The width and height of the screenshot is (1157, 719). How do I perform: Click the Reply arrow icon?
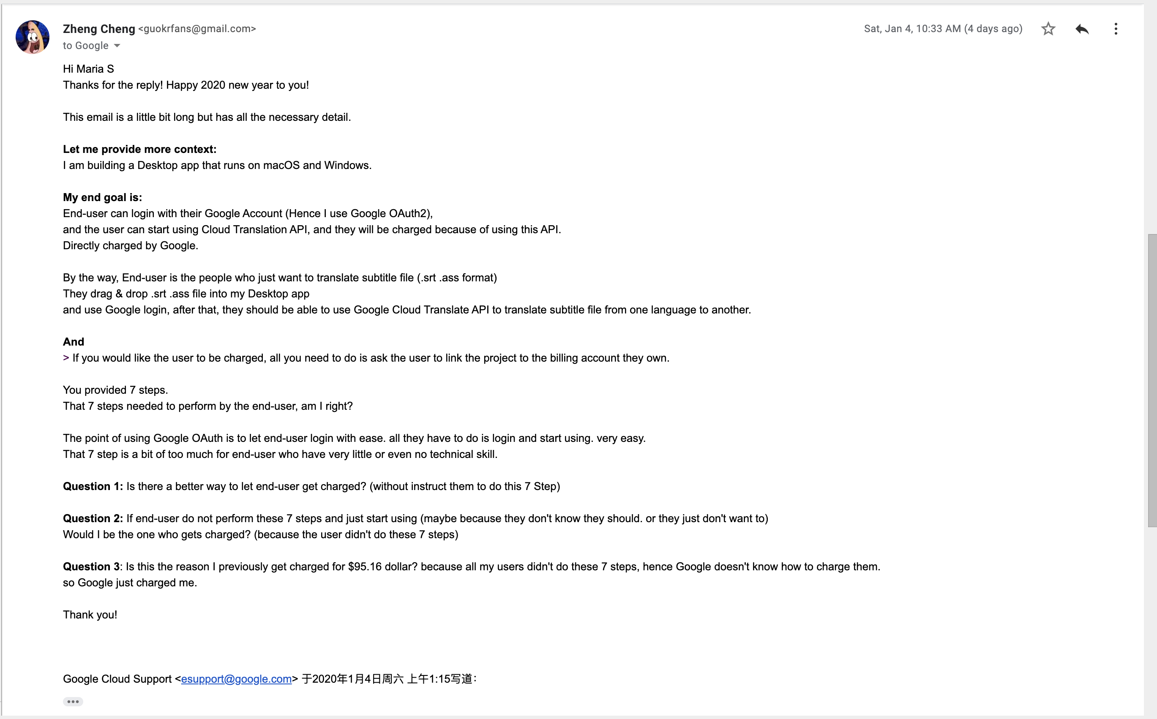click(1082, 29)
